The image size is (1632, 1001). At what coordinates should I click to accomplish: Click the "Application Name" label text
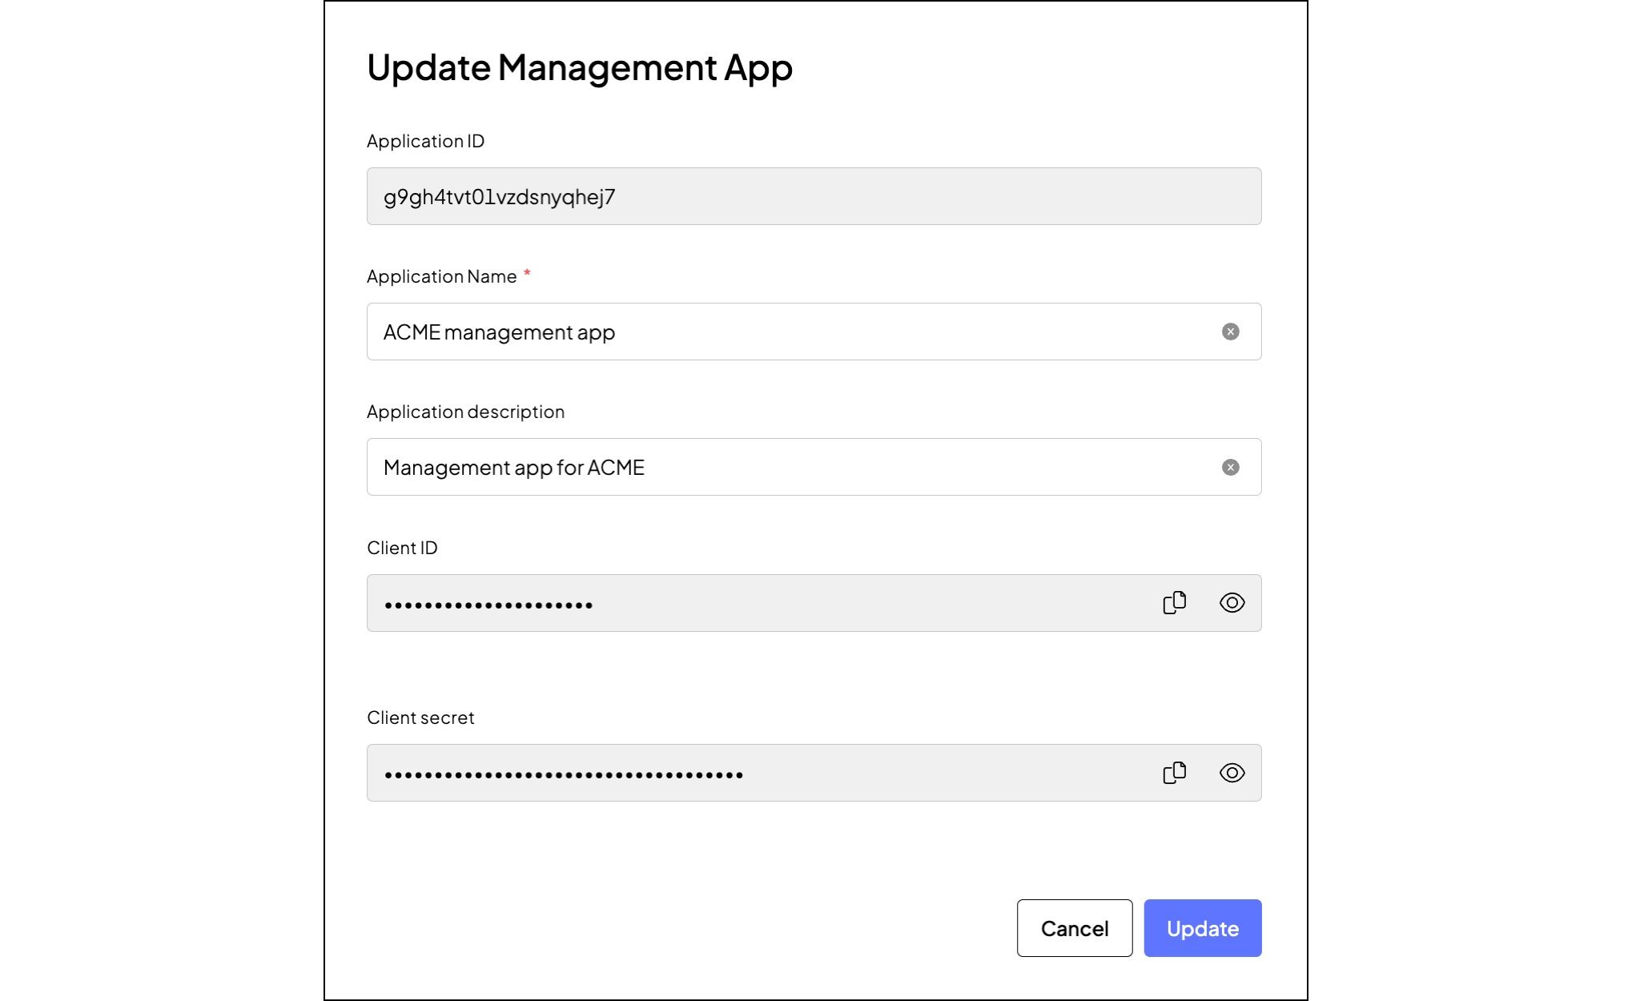tap(441, 276)
